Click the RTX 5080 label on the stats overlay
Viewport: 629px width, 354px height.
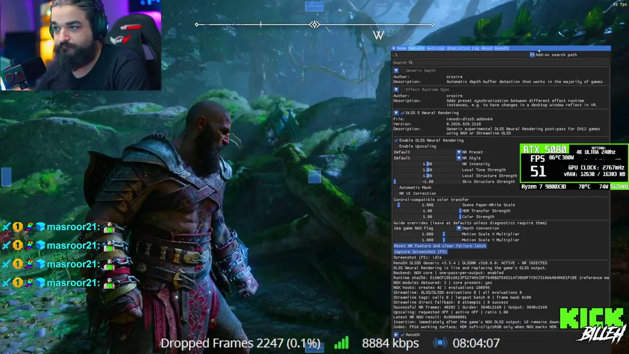[545, 149]
